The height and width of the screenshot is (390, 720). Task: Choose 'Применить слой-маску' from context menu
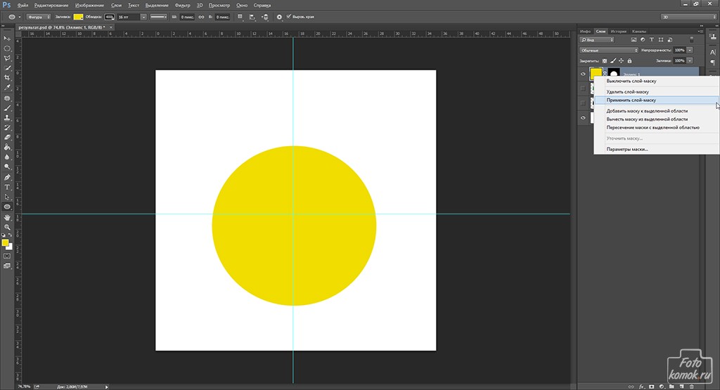[x=657, y=100]
